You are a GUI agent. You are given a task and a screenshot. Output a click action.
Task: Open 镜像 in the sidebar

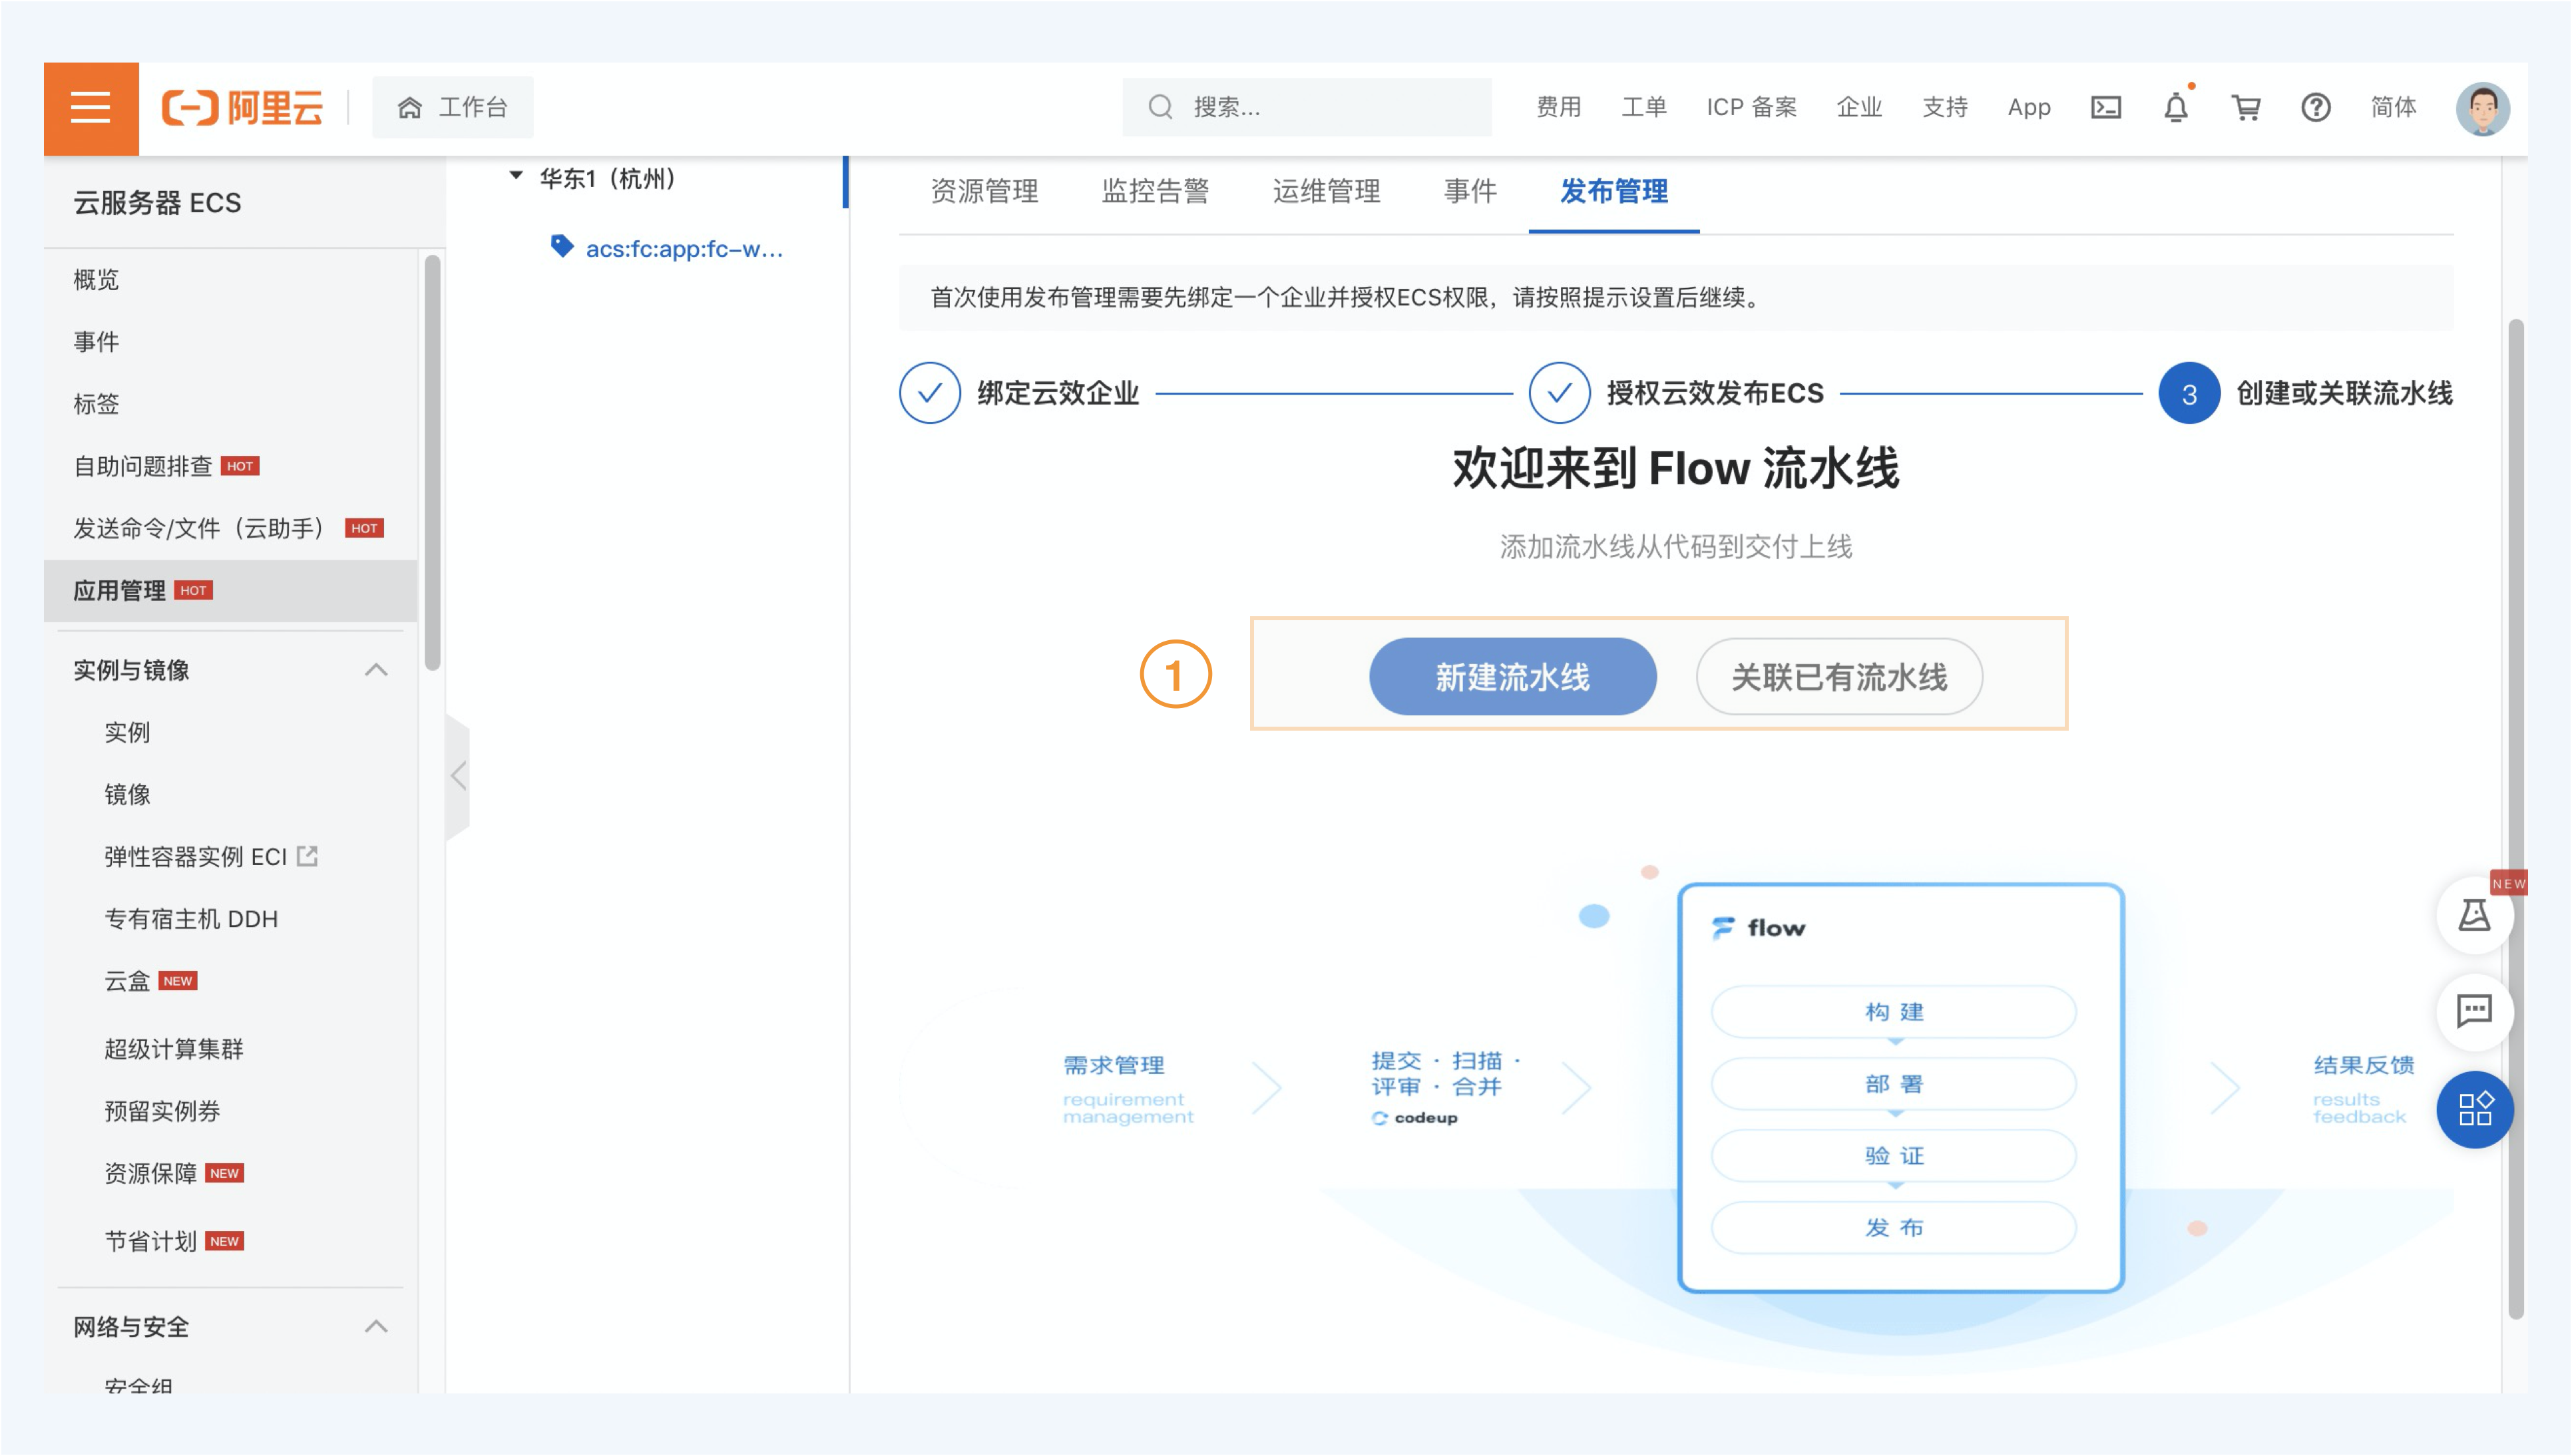(x=127, y=795)
